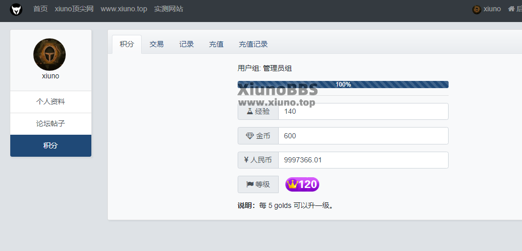522x251 pixels.
Task: Click the 人民币 field showing 9997366.01
Action: [x=363, y=160]
